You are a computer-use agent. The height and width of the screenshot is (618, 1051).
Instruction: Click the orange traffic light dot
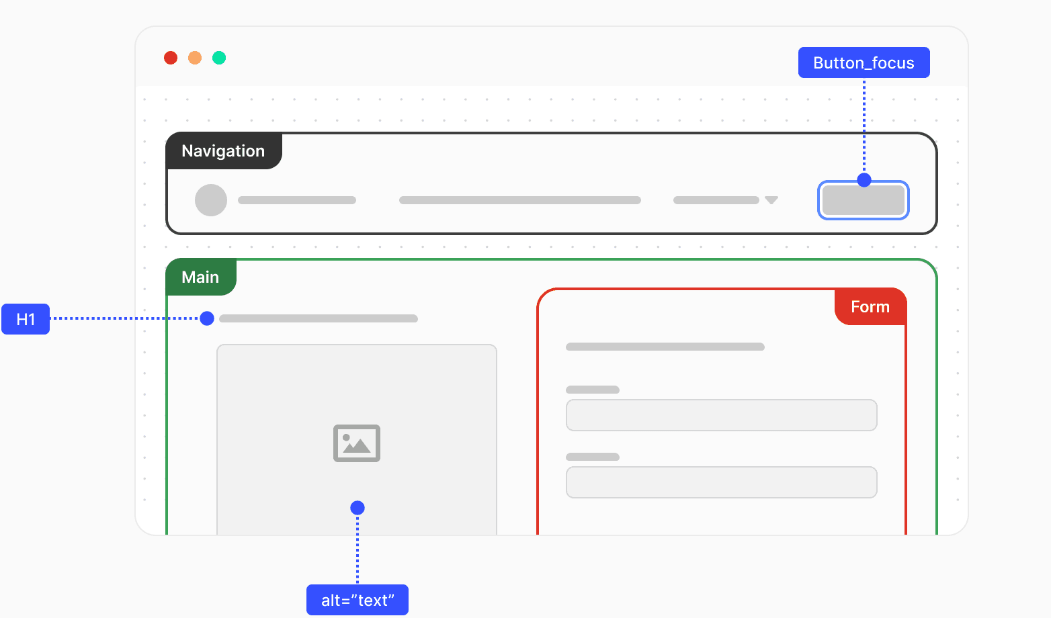pyautogui.click(x=195, y=58)
